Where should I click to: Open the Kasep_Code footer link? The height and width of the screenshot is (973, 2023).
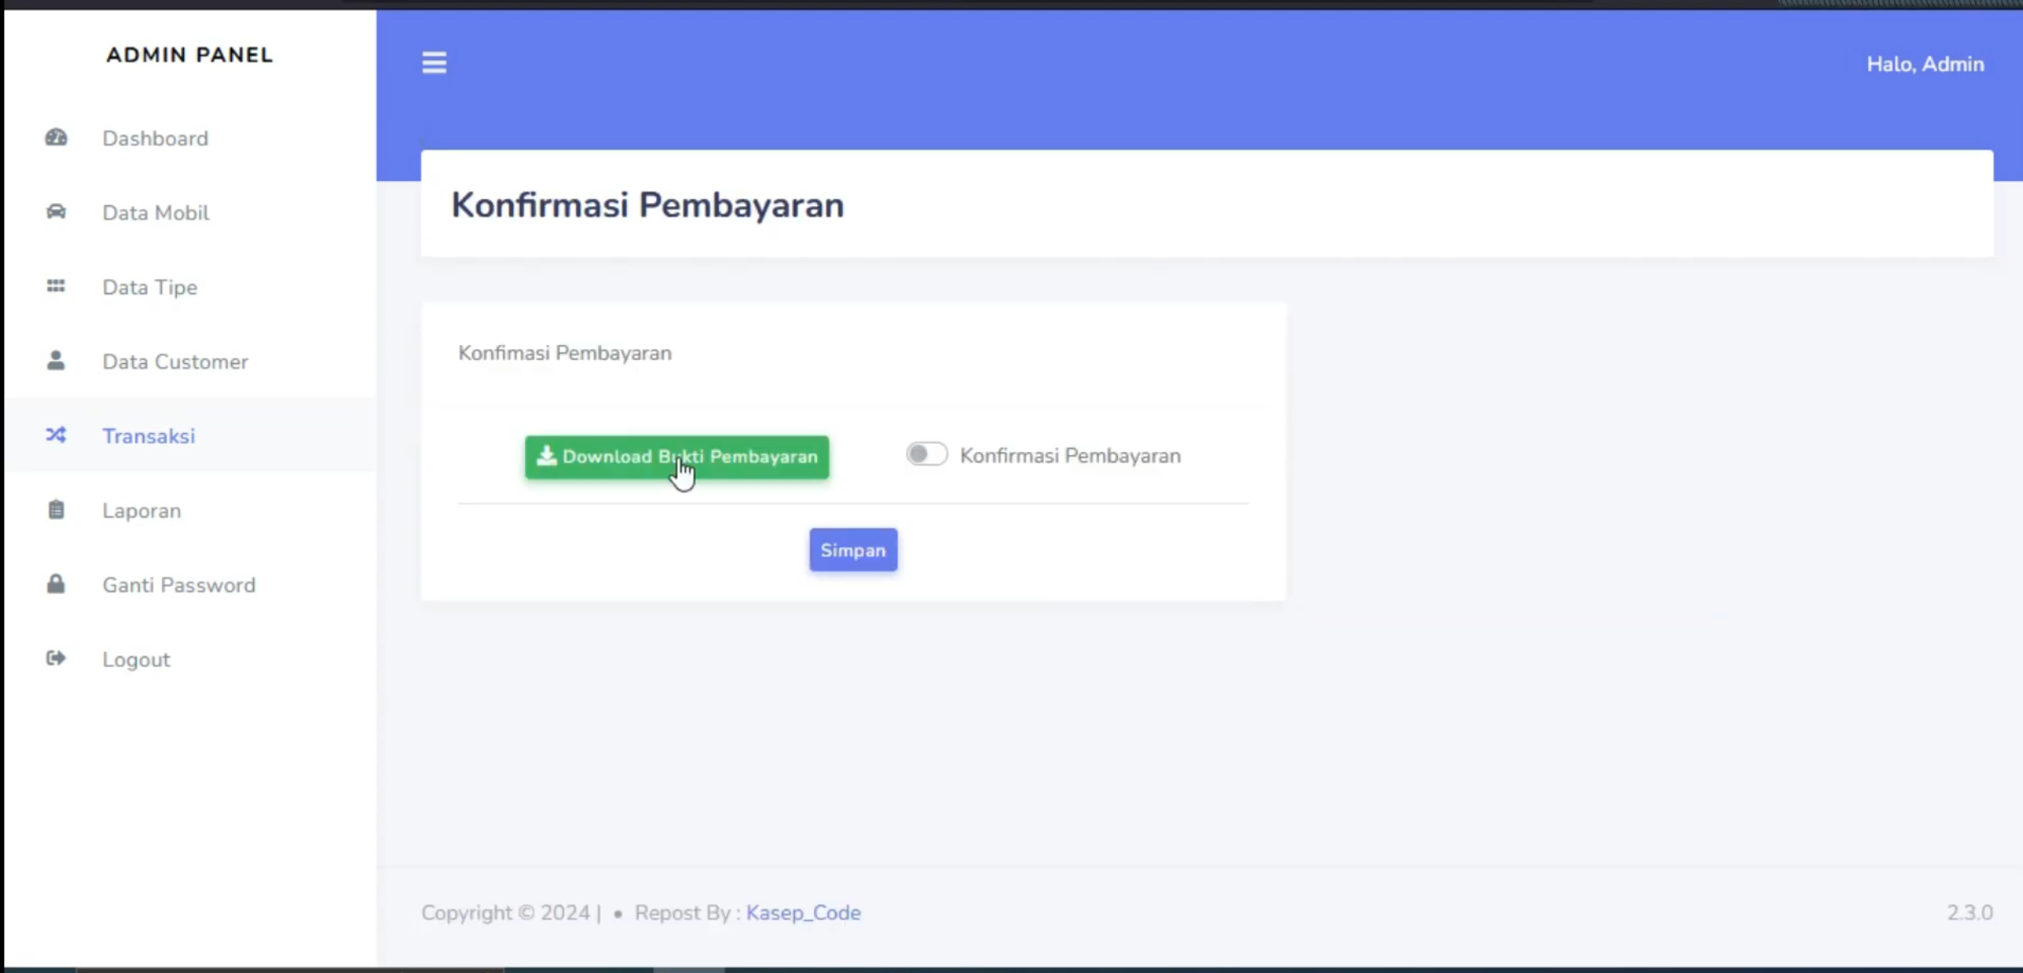pyautogui.click(x=803, y=913)
